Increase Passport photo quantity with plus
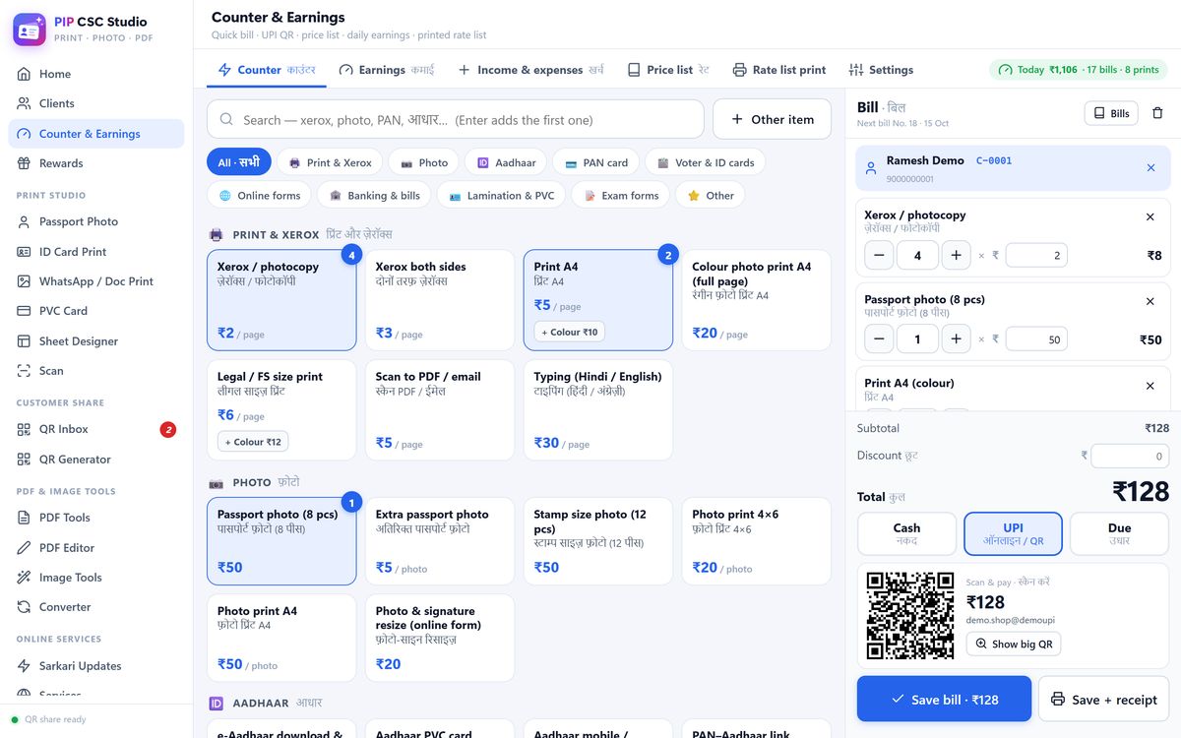This screenshot has height=738, width=1181. click(x=956, y=339)
